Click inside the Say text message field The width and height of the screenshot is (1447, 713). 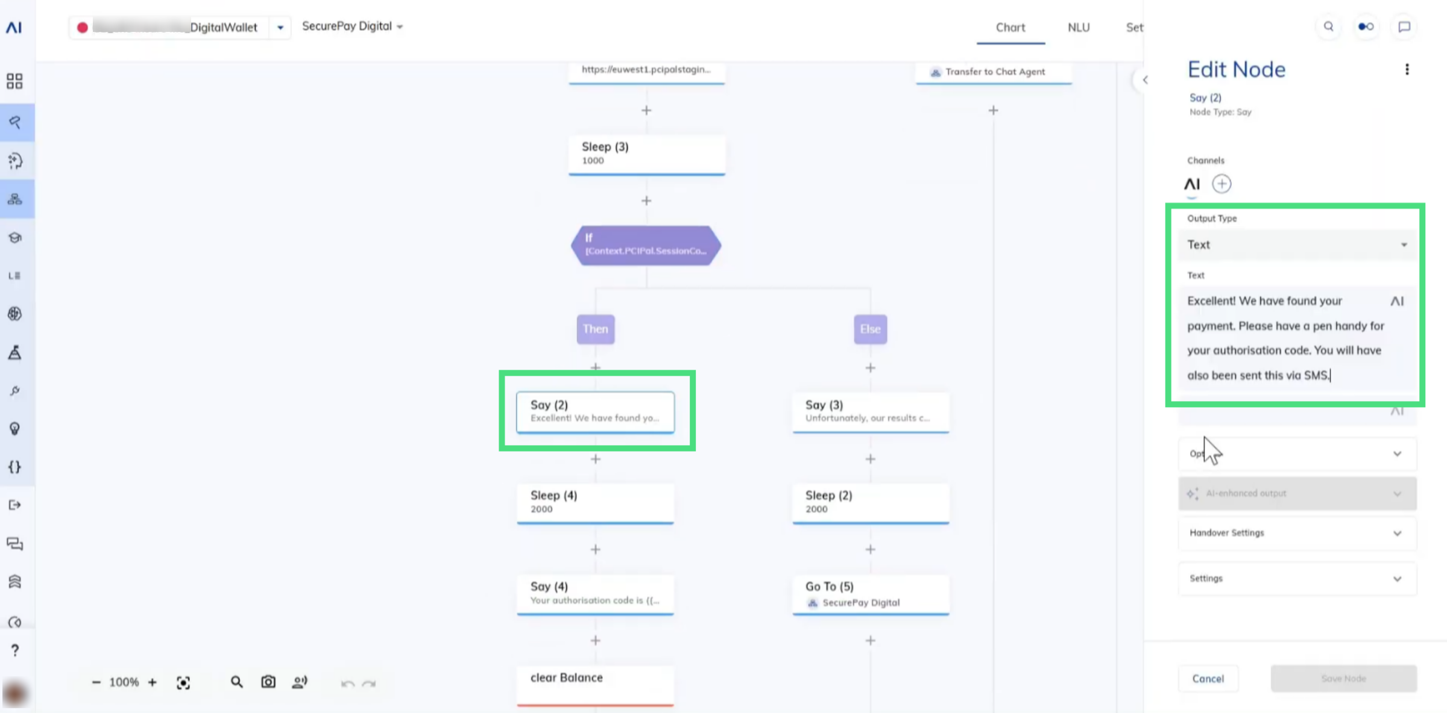1284,338
